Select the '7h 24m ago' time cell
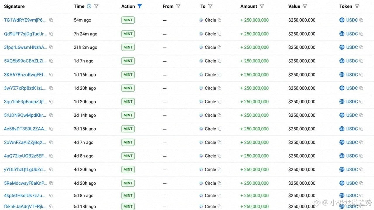Viewport: 374px width, 210px height. (86, 34)
